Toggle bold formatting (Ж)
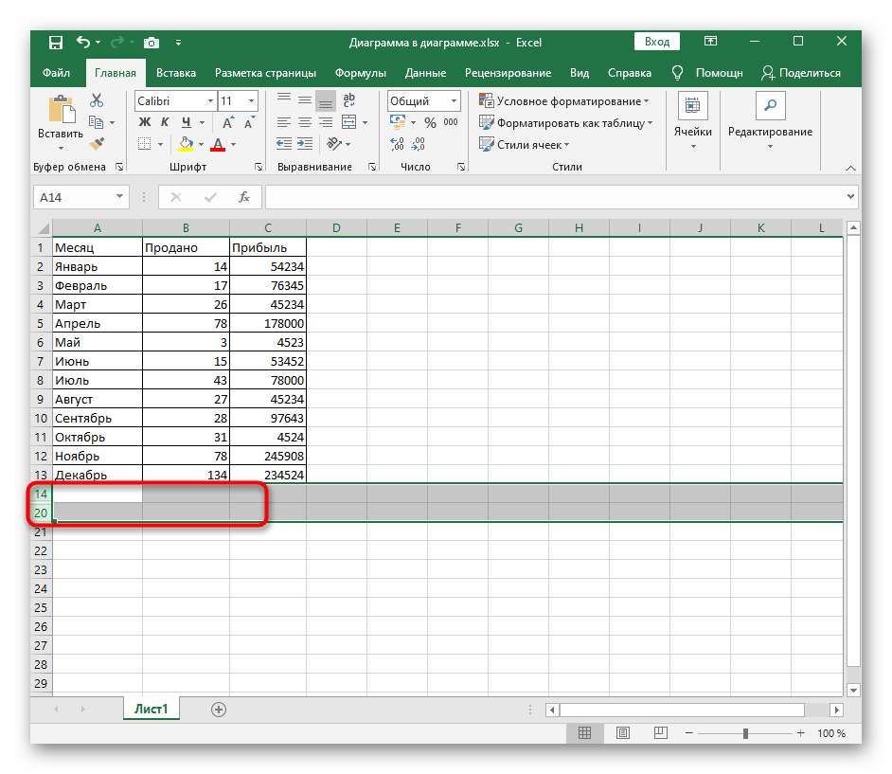This screenshot has height=774, width=892. (x=145, y=122)
